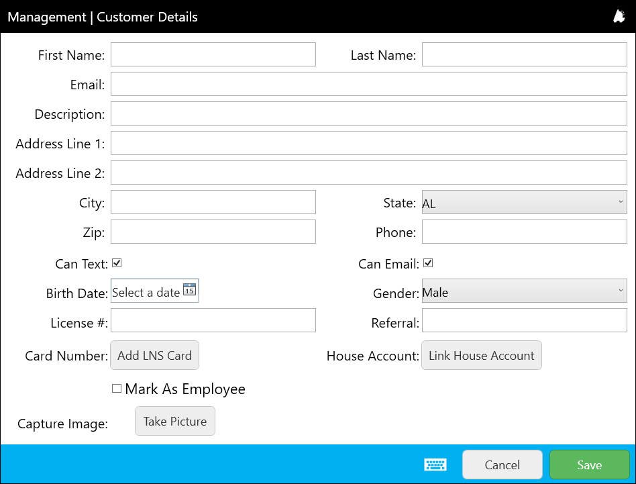Uncheck the Can Email checkbox

pyautogui.click(x=428, y=263)
